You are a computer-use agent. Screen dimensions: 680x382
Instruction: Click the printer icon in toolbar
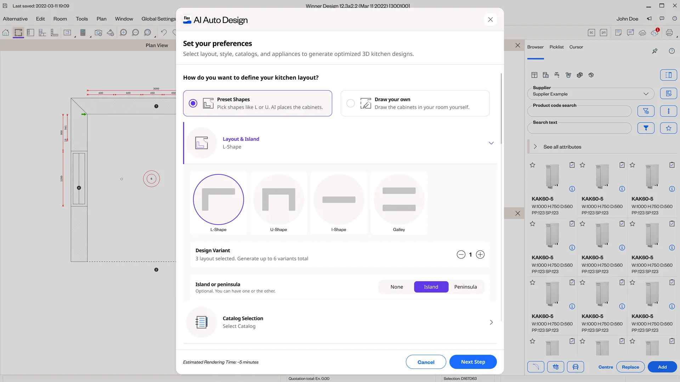669,33
